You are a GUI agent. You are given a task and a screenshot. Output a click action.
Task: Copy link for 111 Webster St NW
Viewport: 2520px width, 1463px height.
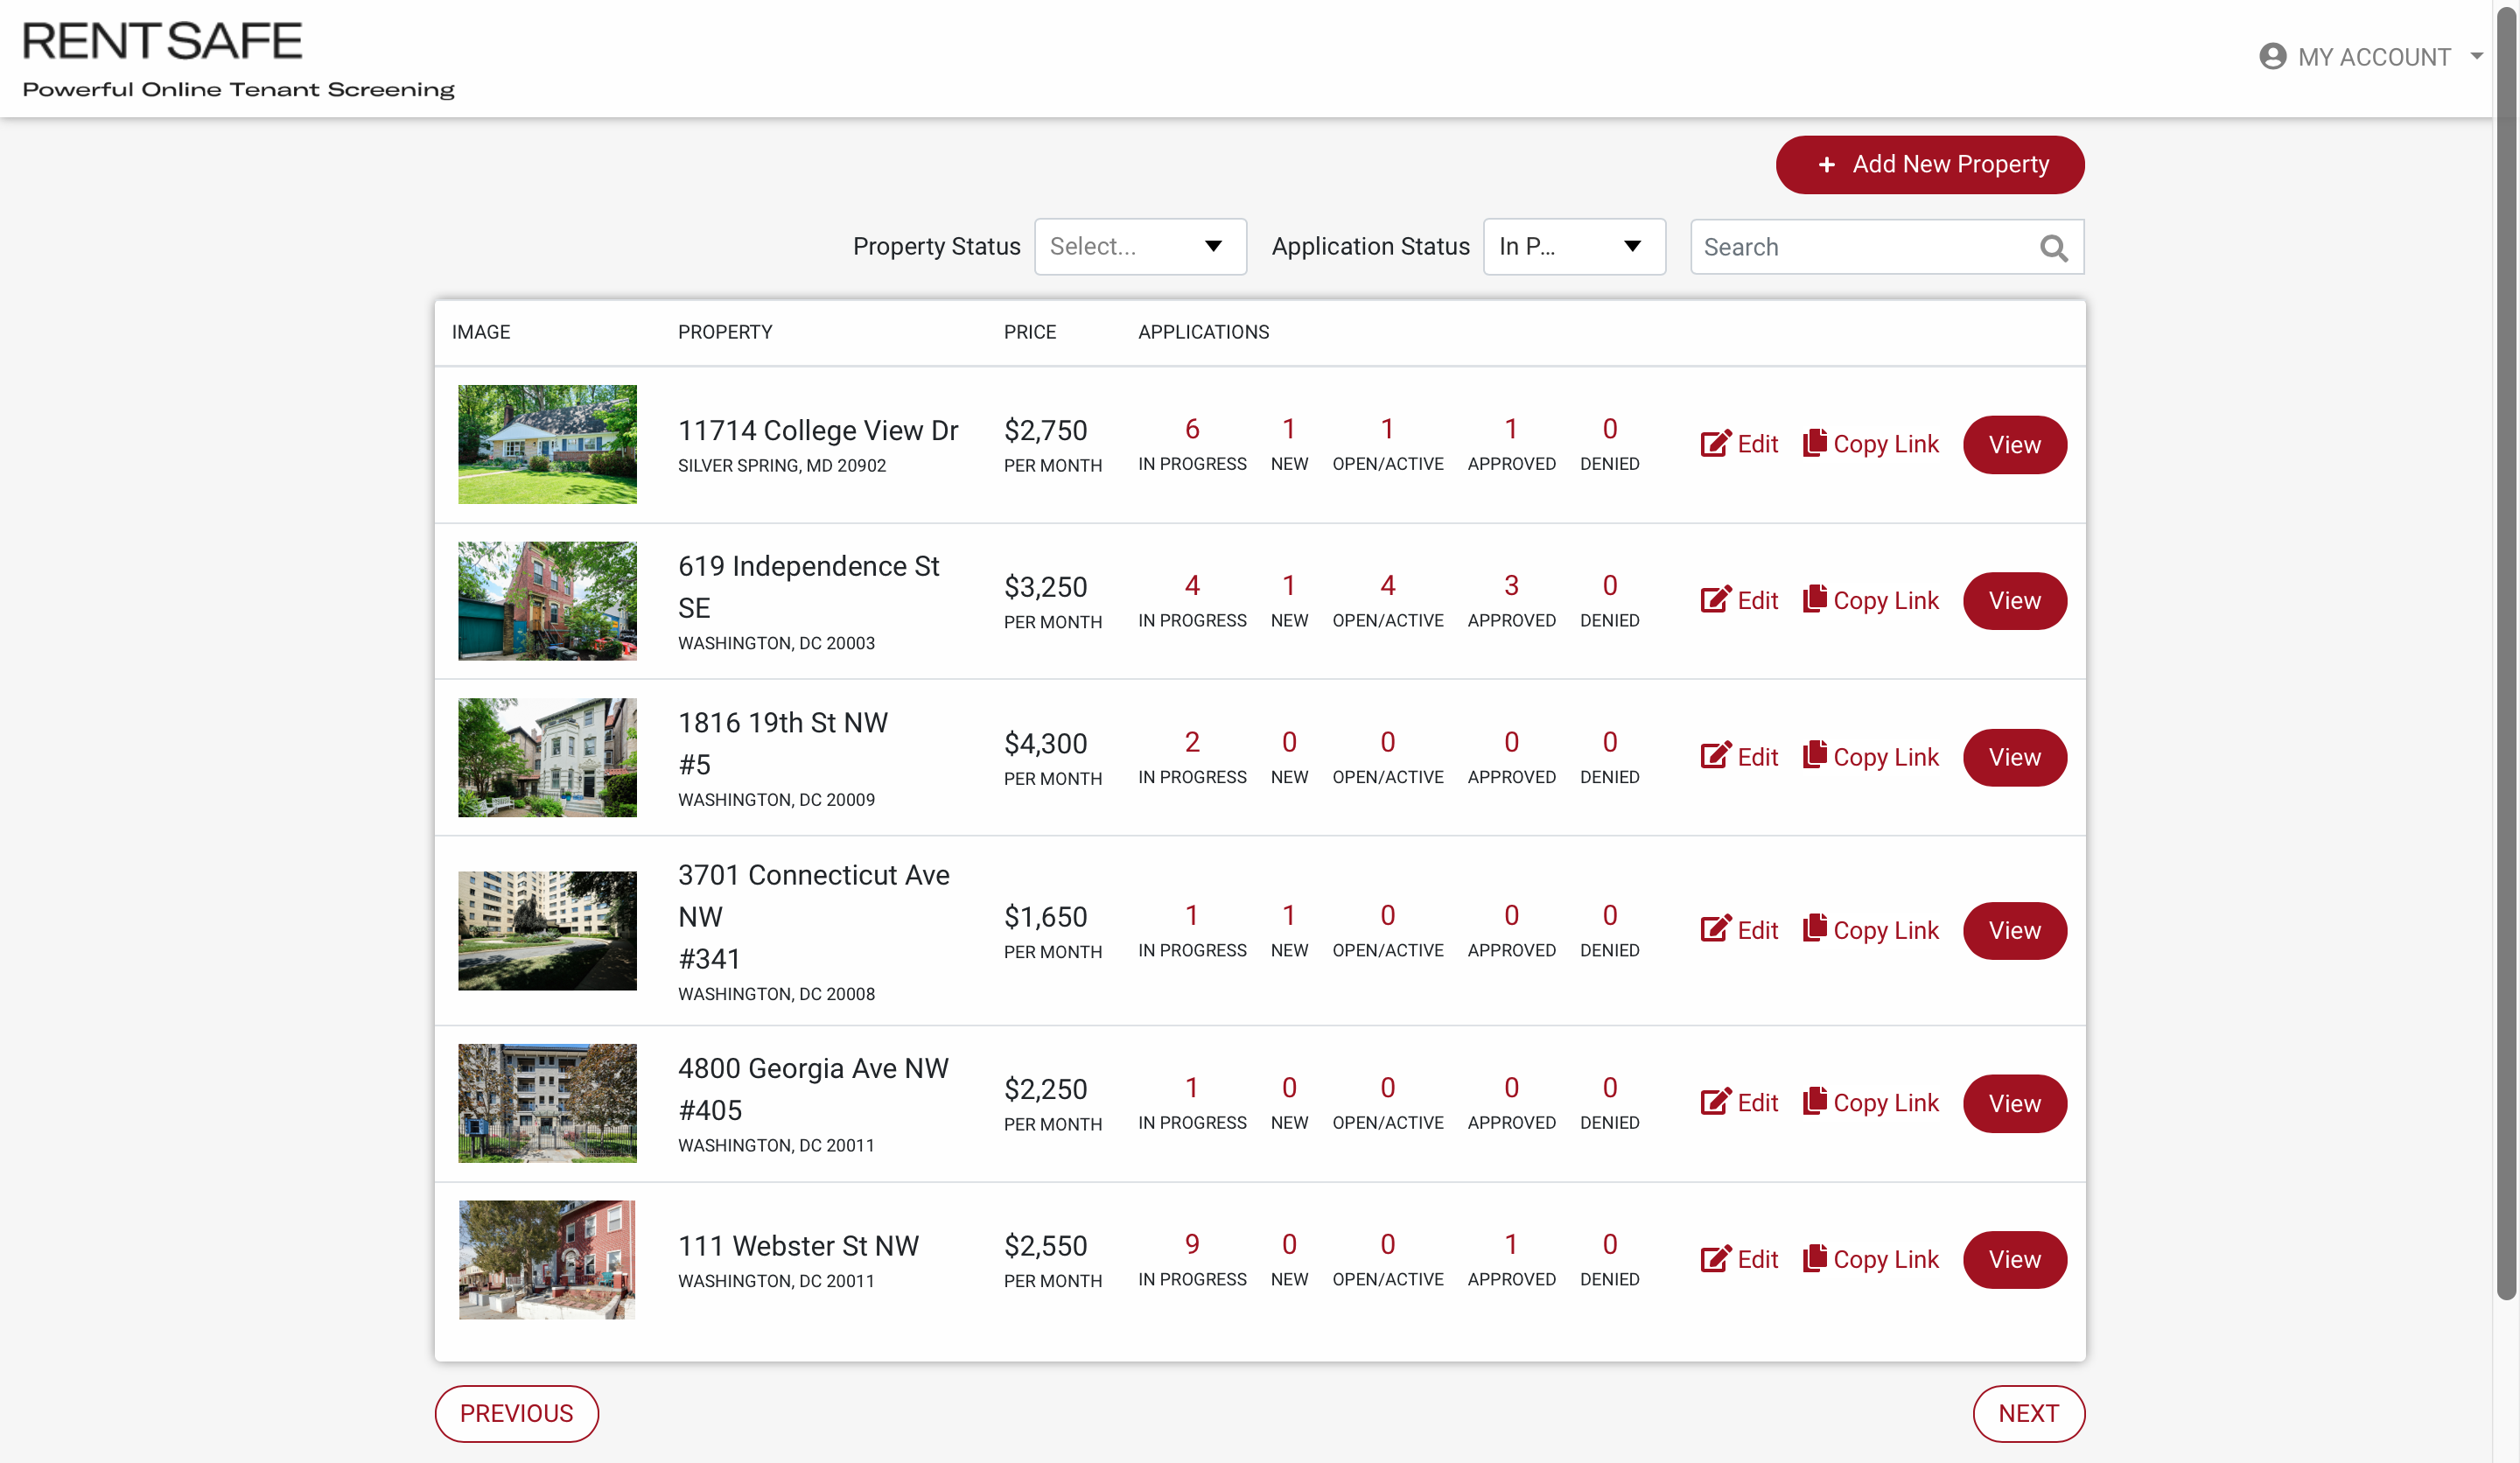point(1871,1259)
